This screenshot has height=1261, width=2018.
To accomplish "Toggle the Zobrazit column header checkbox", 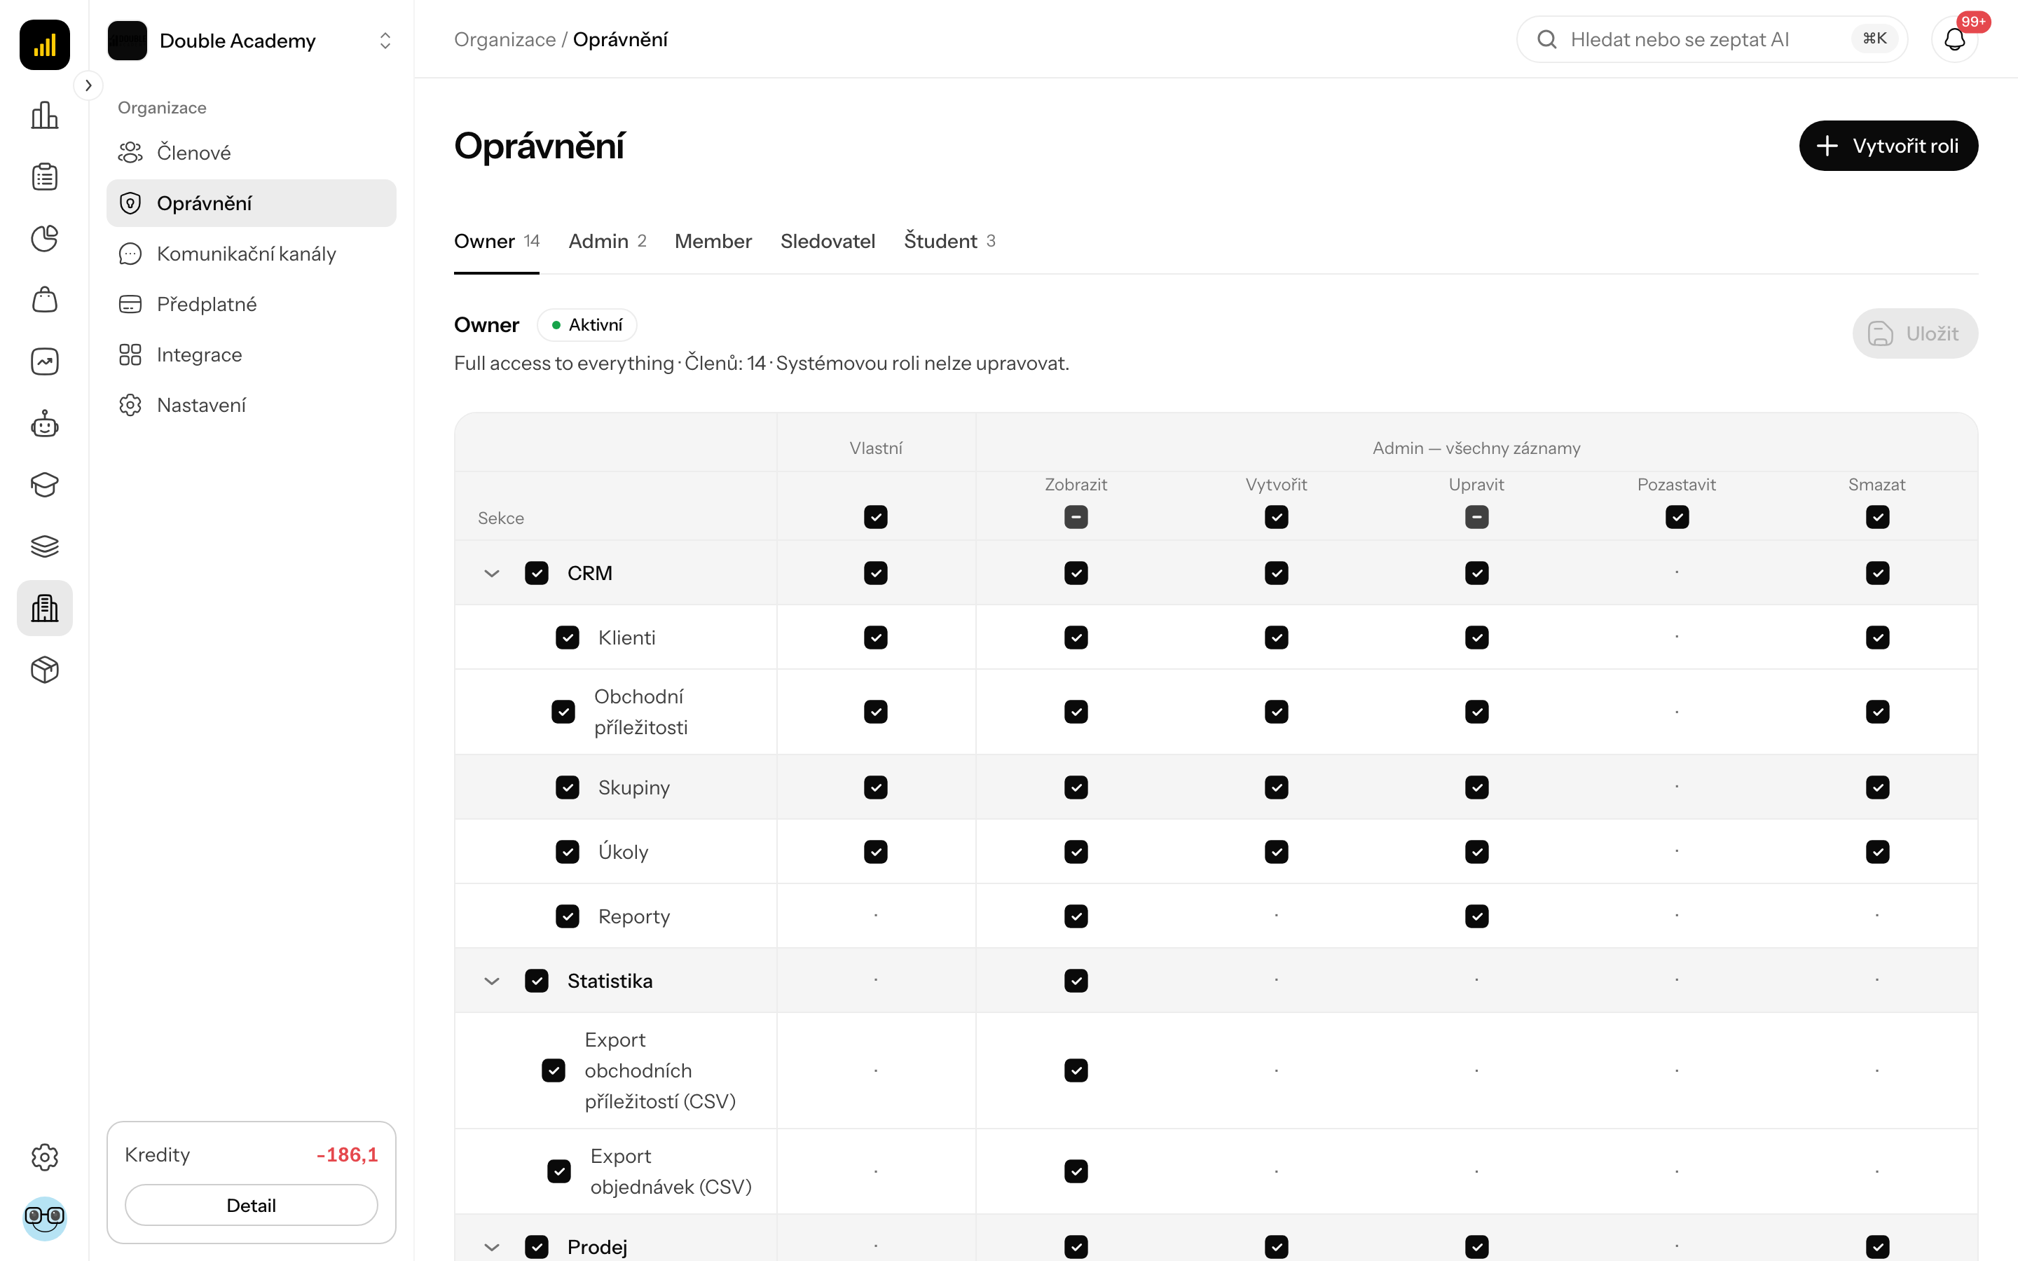I will point(1076,517).
